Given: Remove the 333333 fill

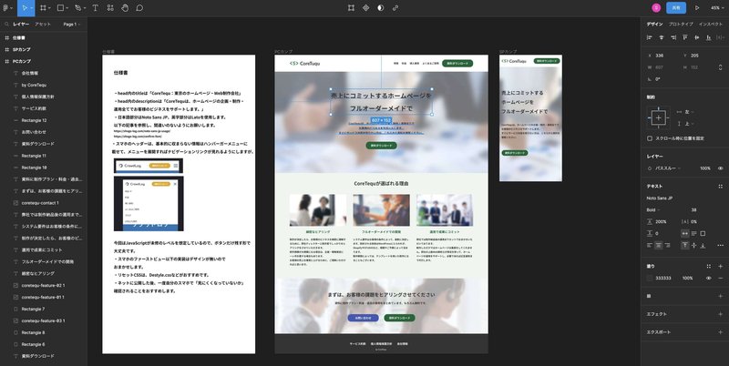Looking at the screenshot, I should coord(721,279).
